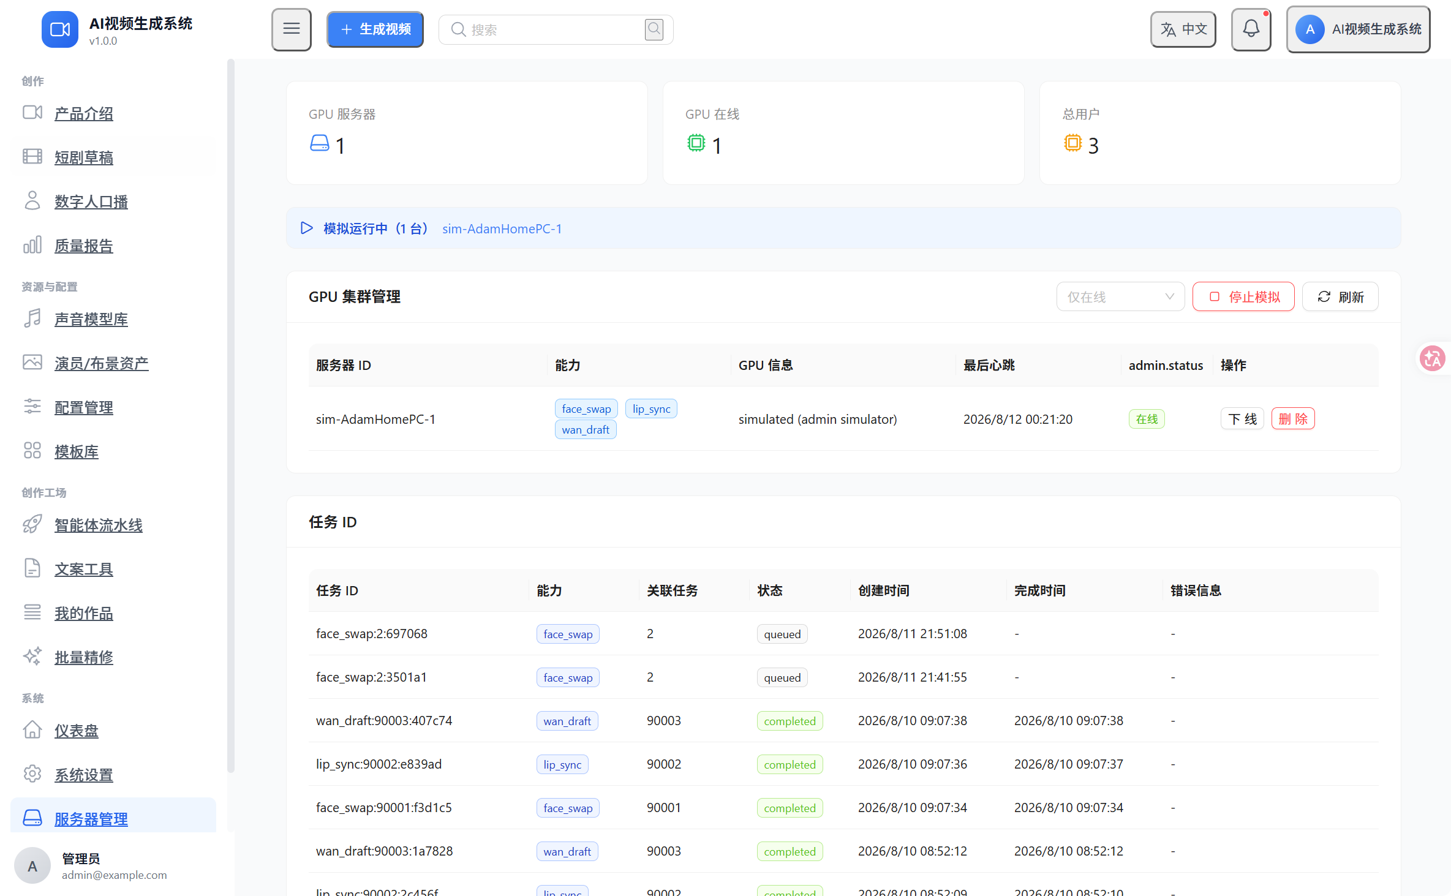1451x896 pixels.
Task: Open the notifications bell
Action: pos(1251,29)
